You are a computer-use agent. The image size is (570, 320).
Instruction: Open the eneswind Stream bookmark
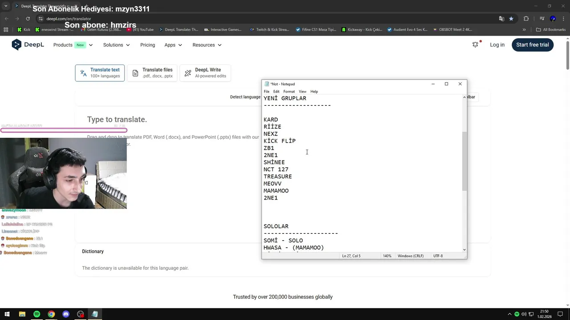click(x=54, y=30)
